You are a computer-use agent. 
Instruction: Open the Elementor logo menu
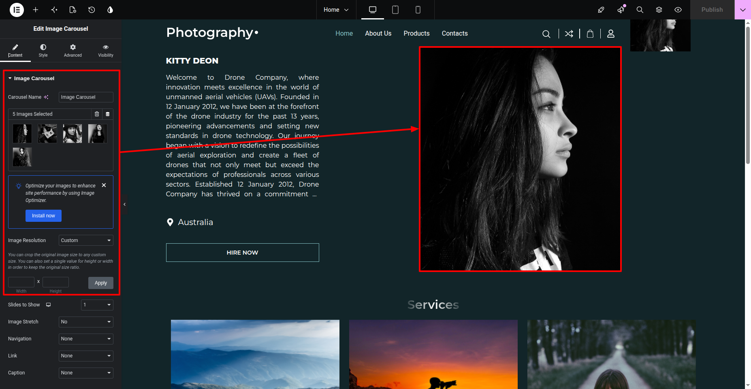(17, 10)
